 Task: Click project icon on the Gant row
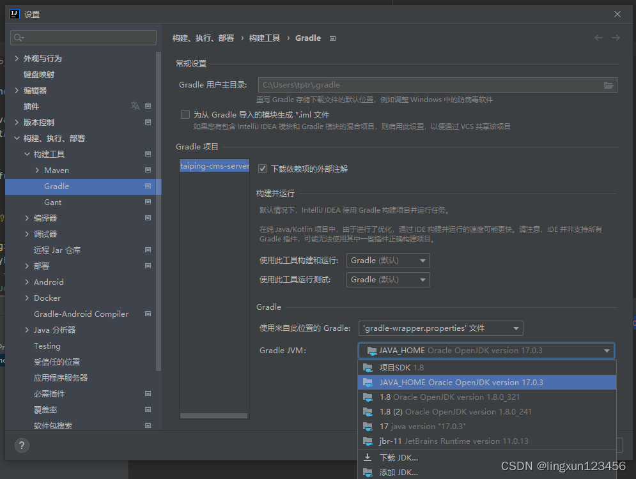[x=148, y=202]
